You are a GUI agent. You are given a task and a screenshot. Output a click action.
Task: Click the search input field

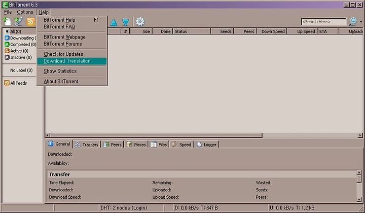coord(323,22)
